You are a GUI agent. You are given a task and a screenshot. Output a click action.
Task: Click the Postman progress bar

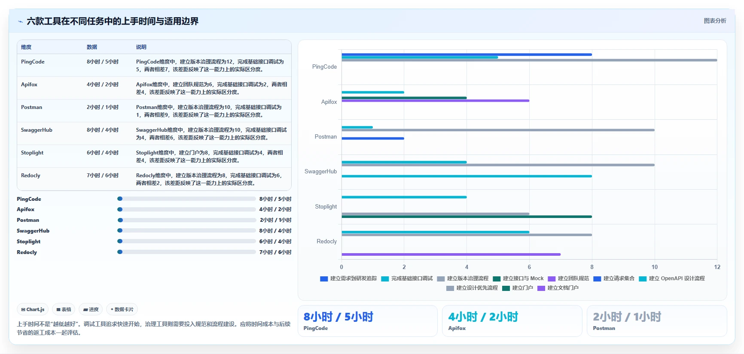point(186,220)
